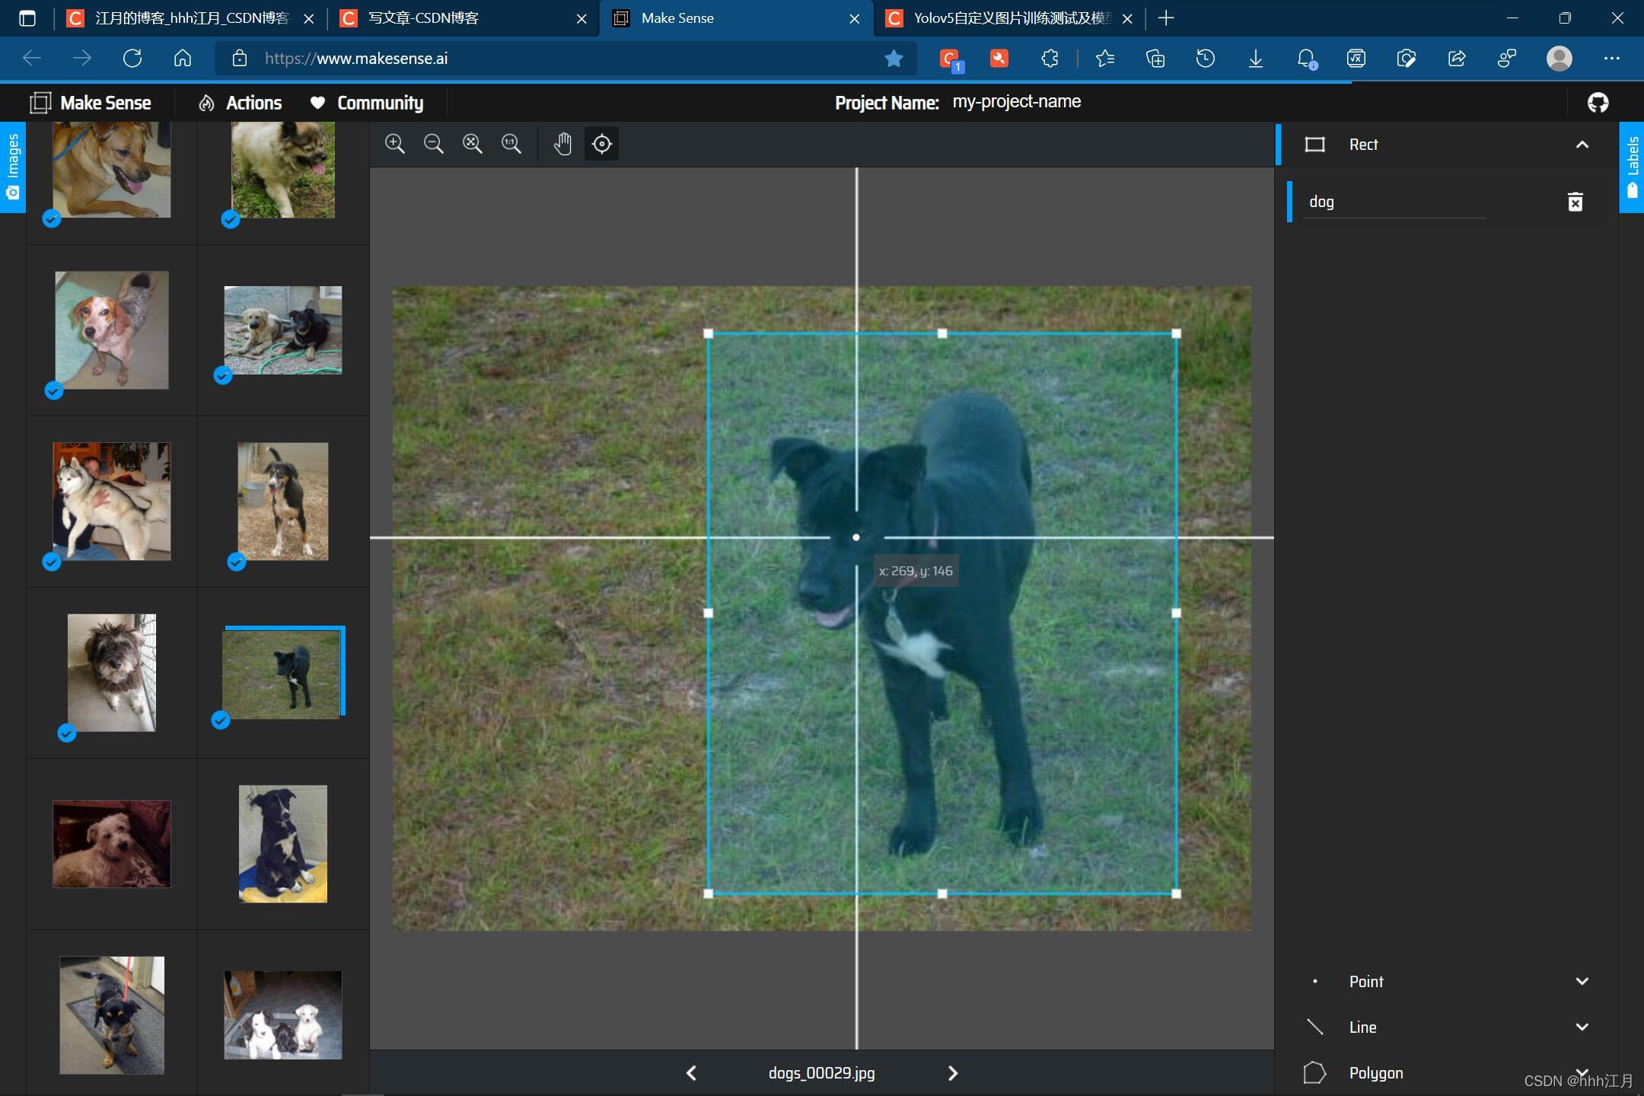Open the Community menu

point(367,103)
